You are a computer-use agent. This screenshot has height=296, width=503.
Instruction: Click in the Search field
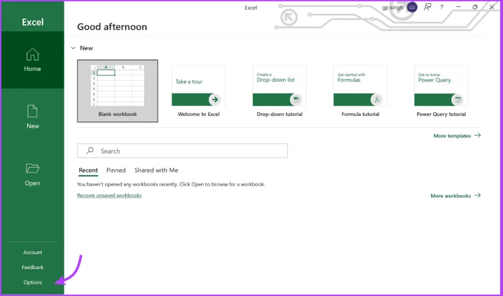tap(182, 151)
